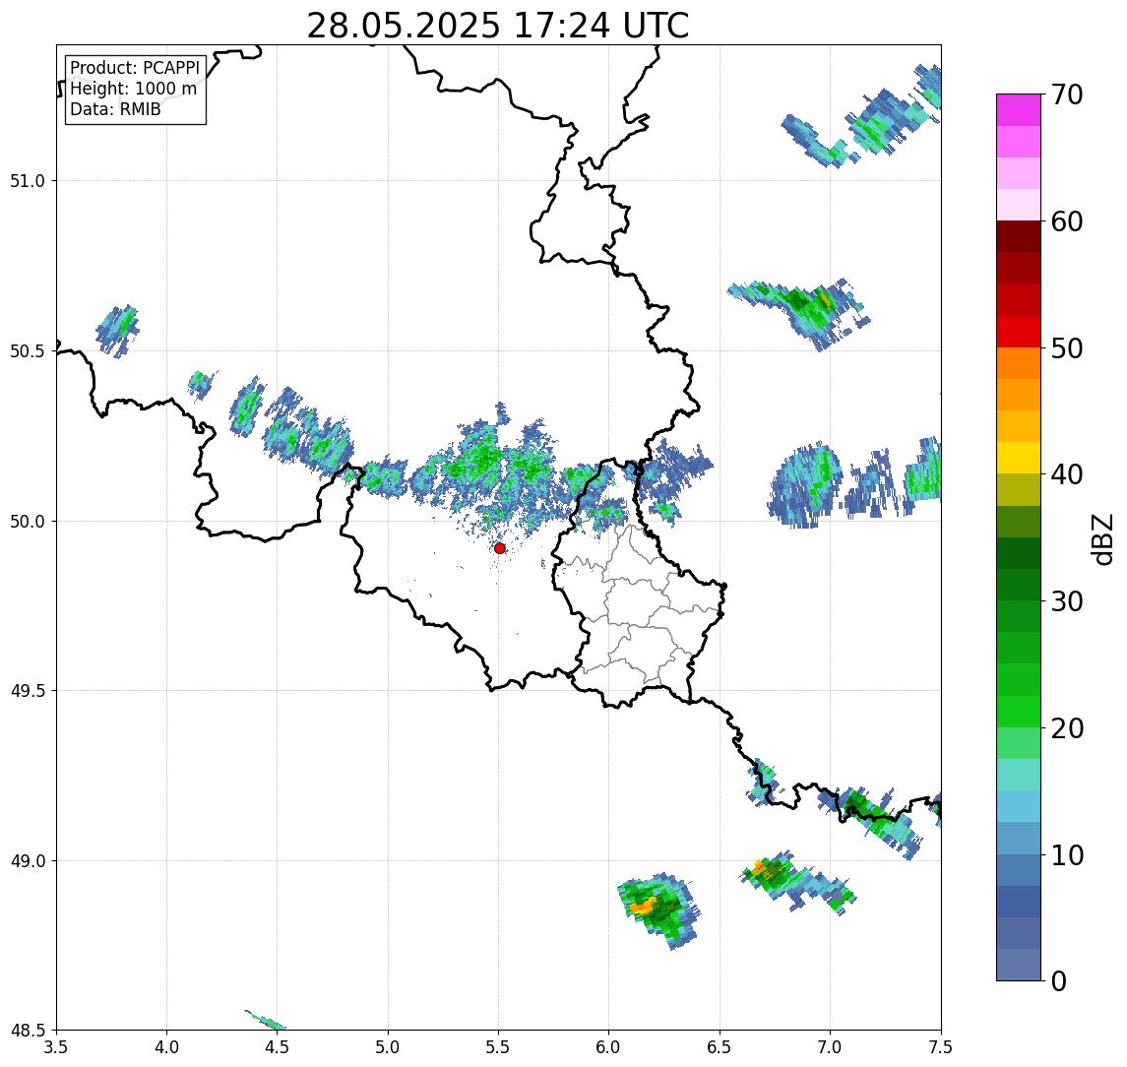
Task: Click longitude axis label "4.0"
Action: (166, 1046)
